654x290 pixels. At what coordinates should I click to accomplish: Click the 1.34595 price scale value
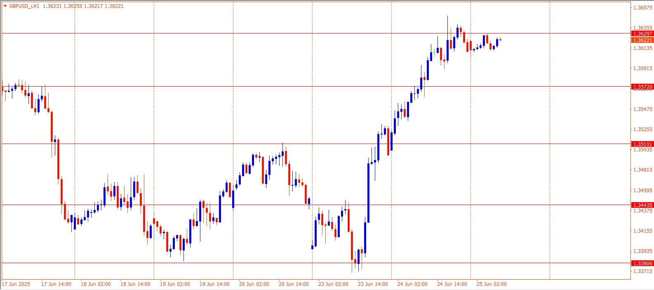coord(643,191)
